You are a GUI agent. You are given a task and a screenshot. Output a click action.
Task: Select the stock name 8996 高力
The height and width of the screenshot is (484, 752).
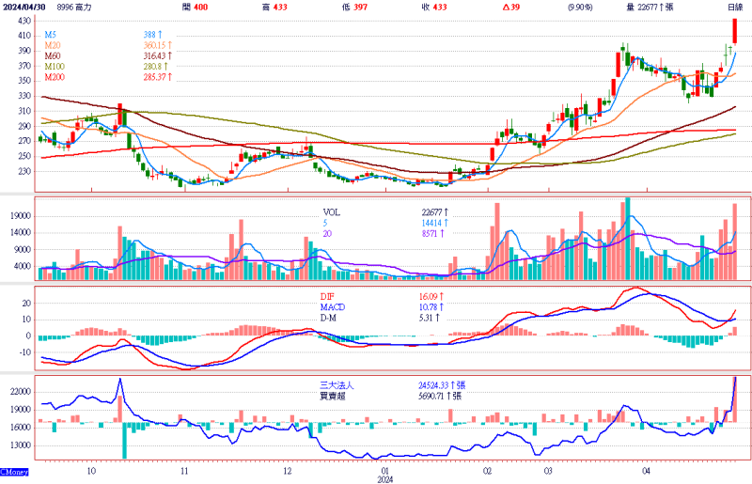tap(77, 8)
